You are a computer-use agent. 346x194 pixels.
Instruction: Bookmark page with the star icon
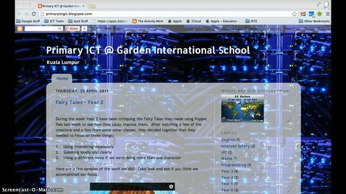pyautogui.click(x=294, y=14)
